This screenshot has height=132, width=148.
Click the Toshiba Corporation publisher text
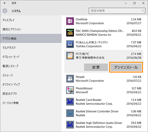pos(89,46)
